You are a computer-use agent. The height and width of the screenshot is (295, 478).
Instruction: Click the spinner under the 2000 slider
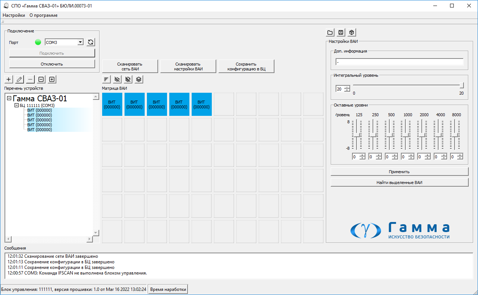point(424,157)
